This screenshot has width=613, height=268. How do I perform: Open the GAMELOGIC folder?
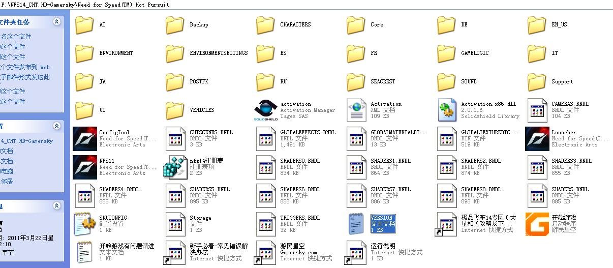coord(446,53)
